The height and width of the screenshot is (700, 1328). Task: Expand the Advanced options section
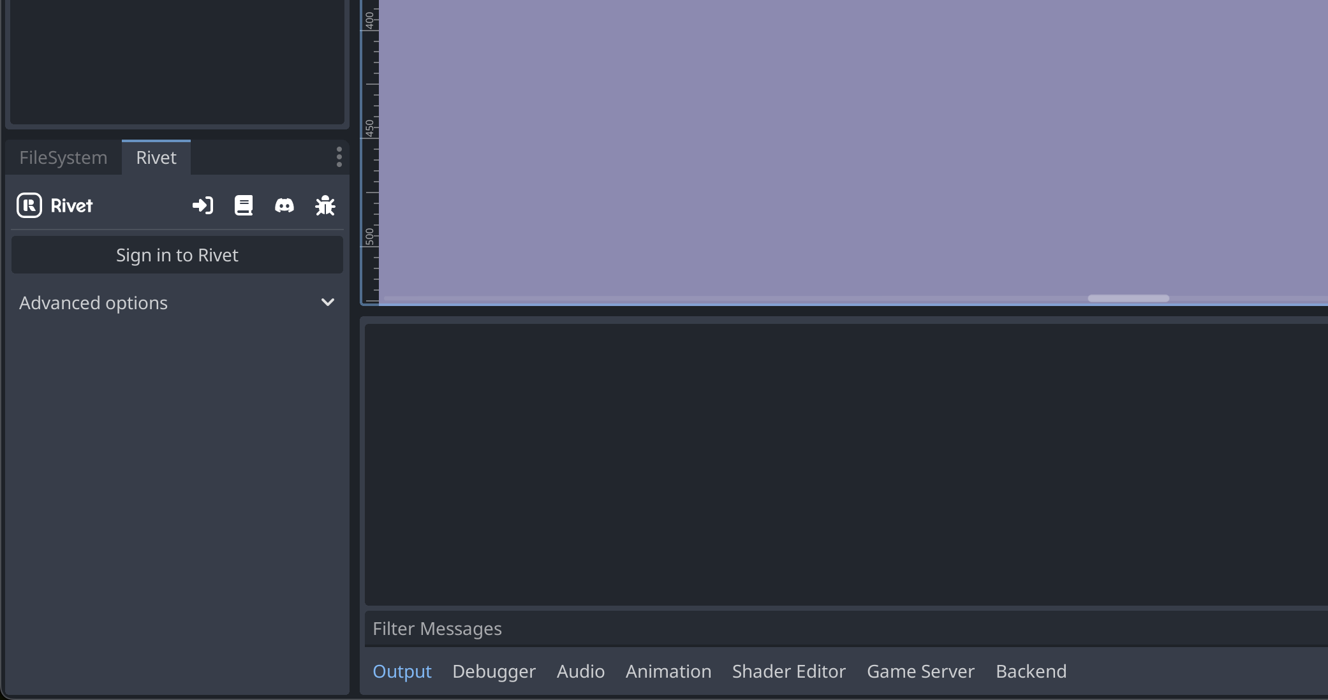pyautogui.click(x=175, y=302)
